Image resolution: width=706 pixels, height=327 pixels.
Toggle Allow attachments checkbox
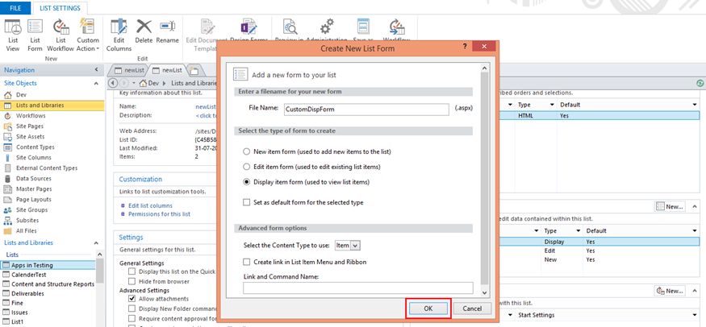point(132,299)
